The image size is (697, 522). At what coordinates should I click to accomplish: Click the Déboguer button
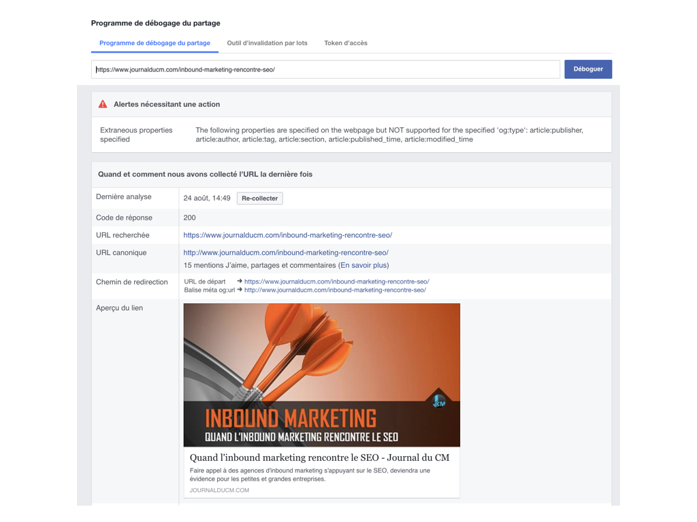tap(588, 69)
